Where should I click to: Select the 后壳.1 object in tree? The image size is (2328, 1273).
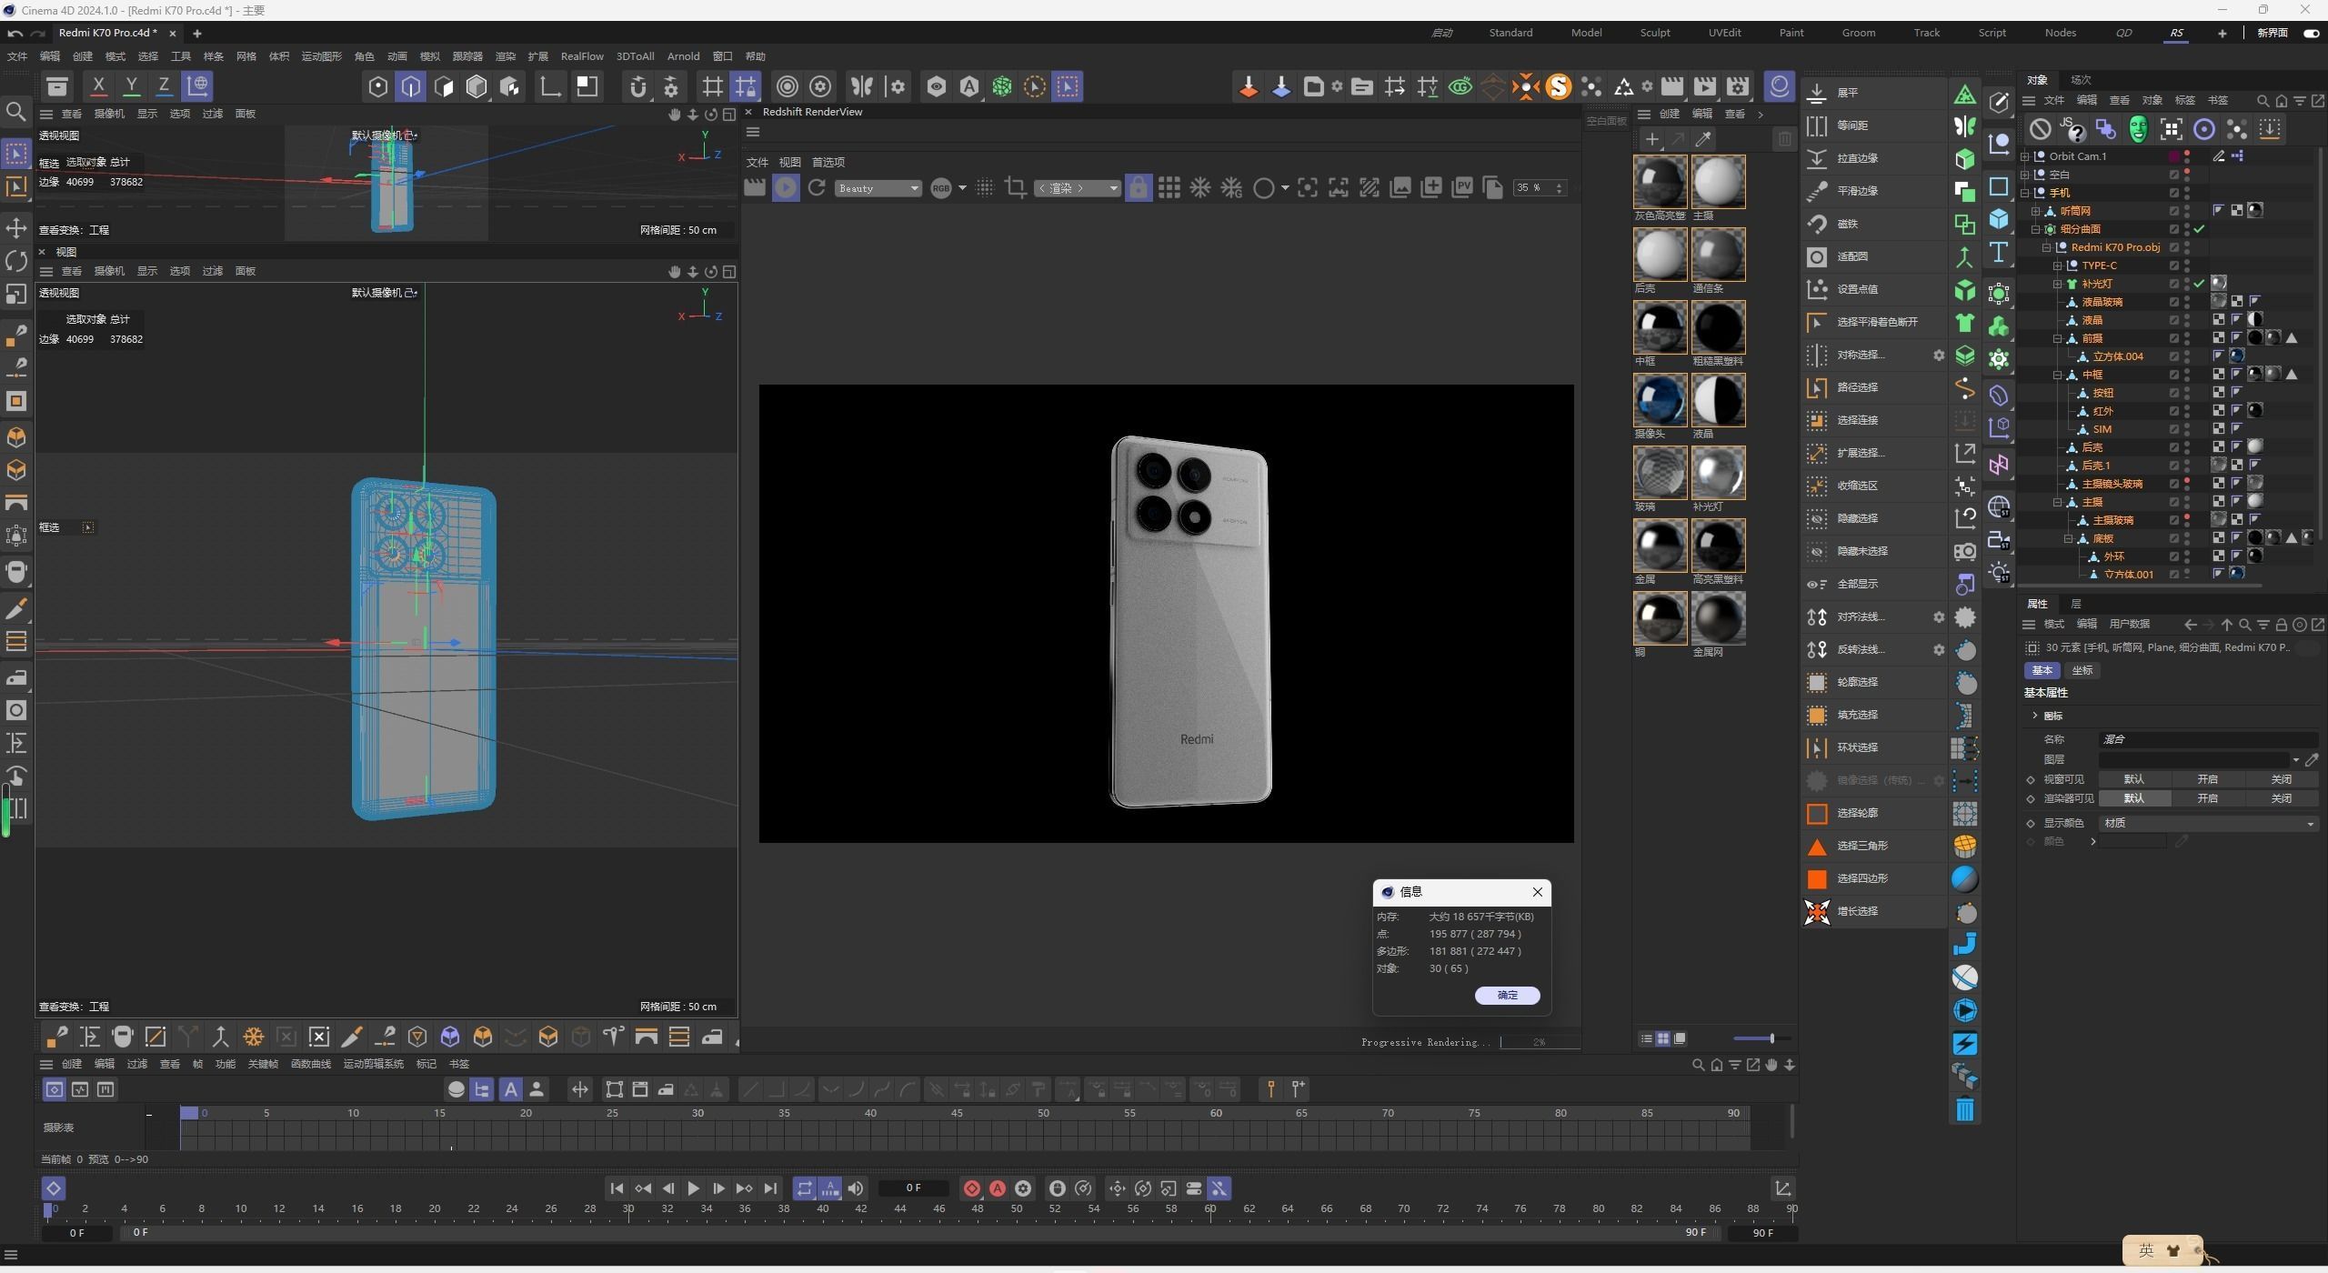pyautogui.click(x=2096, y=466)
